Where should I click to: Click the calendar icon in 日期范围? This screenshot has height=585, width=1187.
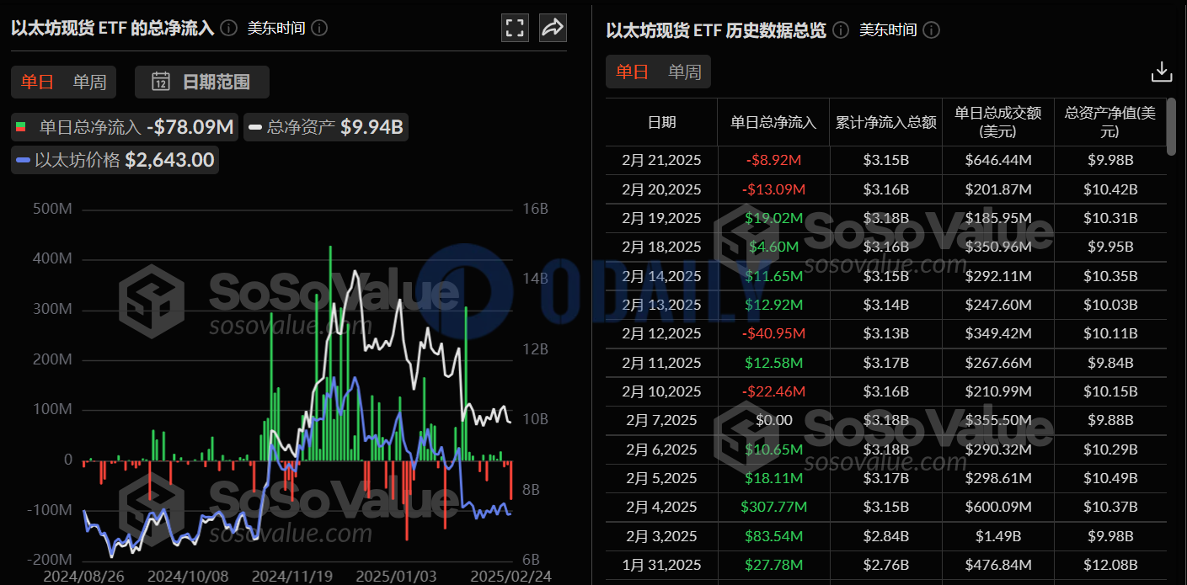point(161,82)
